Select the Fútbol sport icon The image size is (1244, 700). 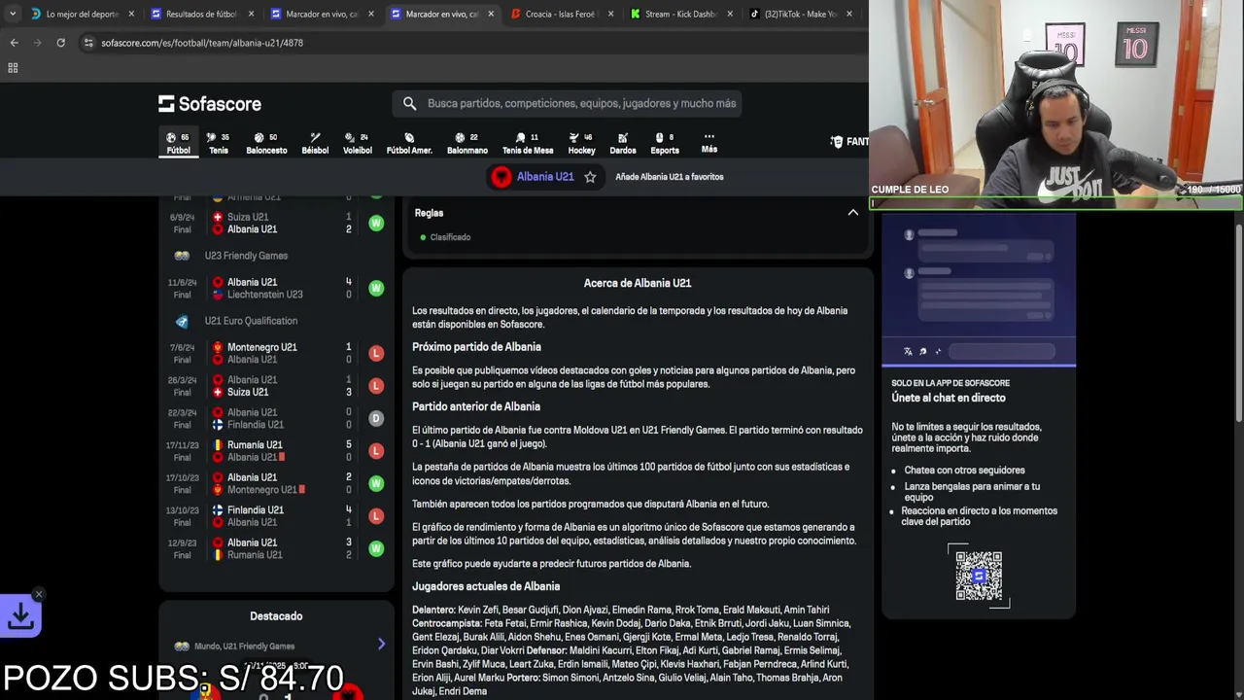tap(178, 143)
